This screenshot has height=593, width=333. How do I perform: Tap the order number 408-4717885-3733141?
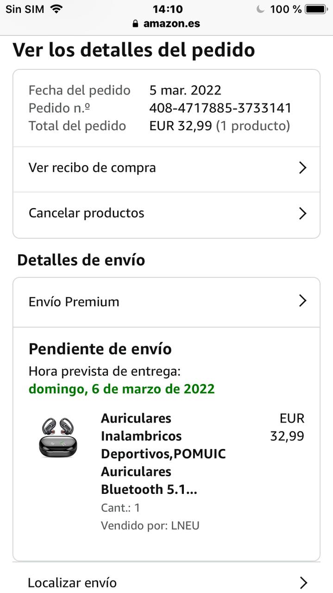(220, 108)
